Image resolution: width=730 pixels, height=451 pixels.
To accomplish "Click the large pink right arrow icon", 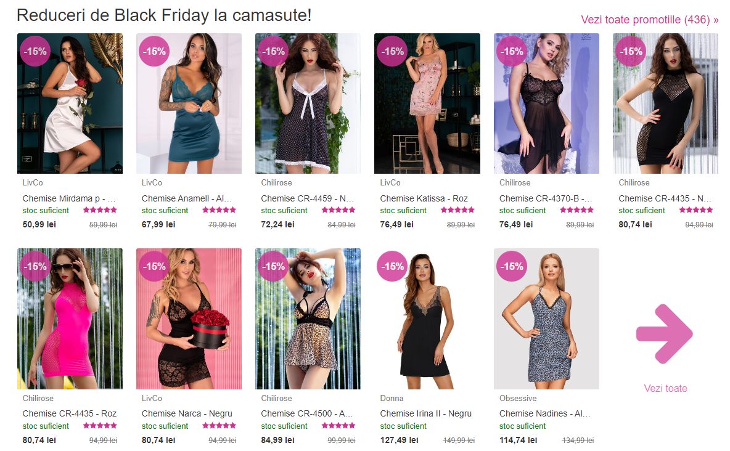I will (665, 334).
